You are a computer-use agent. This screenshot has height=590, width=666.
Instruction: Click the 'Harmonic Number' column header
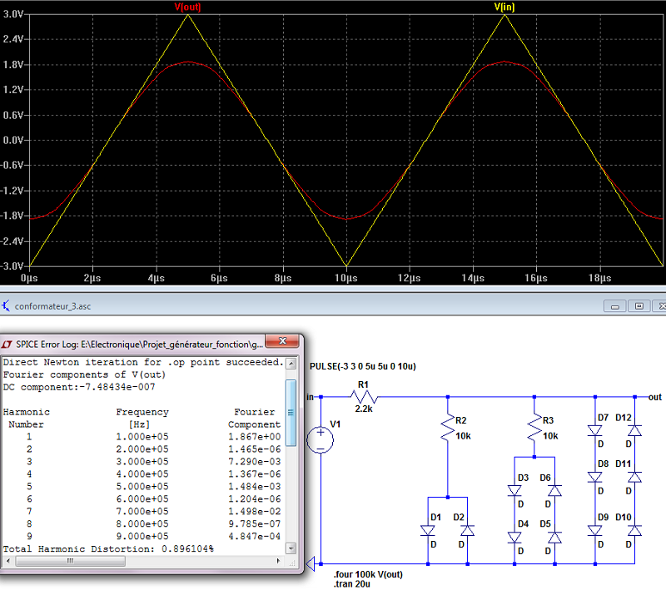point(27,418)
